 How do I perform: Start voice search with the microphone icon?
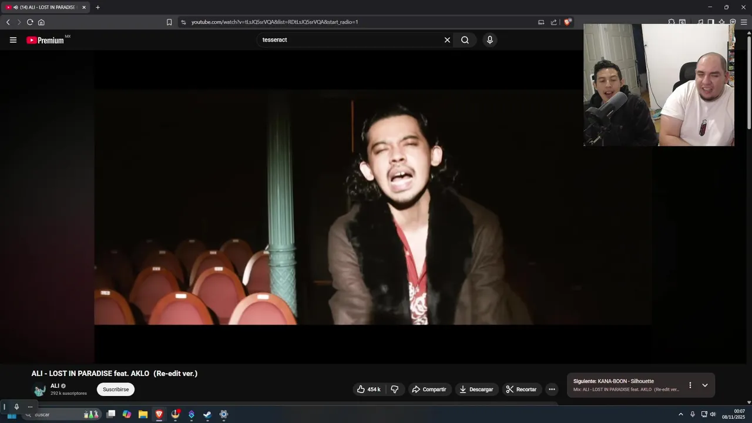(x=489, y=40)
